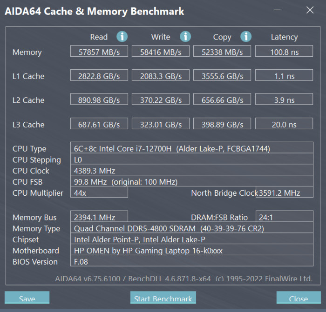Click the DRAM:FSB Ratio 24:1 field
The image size is (326, 312).
[285, 216]
